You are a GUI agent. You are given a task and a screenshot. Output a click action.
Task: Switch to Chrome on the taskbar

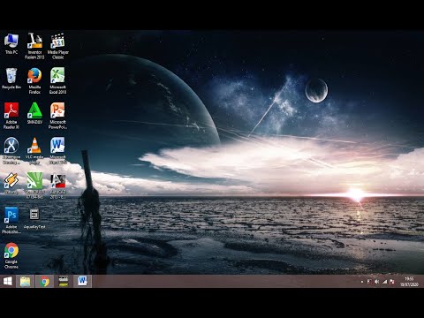point(44,282)
